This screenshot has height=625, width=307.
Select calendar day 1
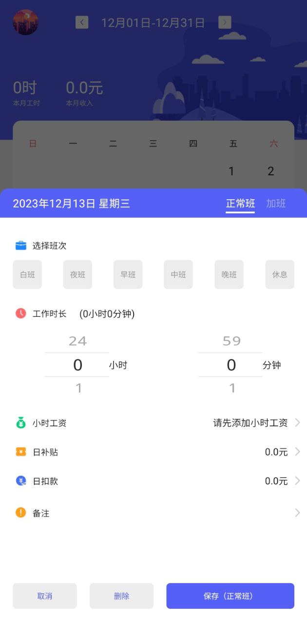231,171
